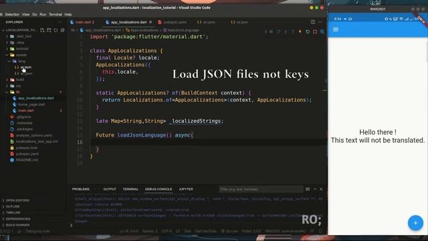This screenshot has height=241, width=428.
Task: Show the Jupyter panel tab
Action: (x=186, y=189)
